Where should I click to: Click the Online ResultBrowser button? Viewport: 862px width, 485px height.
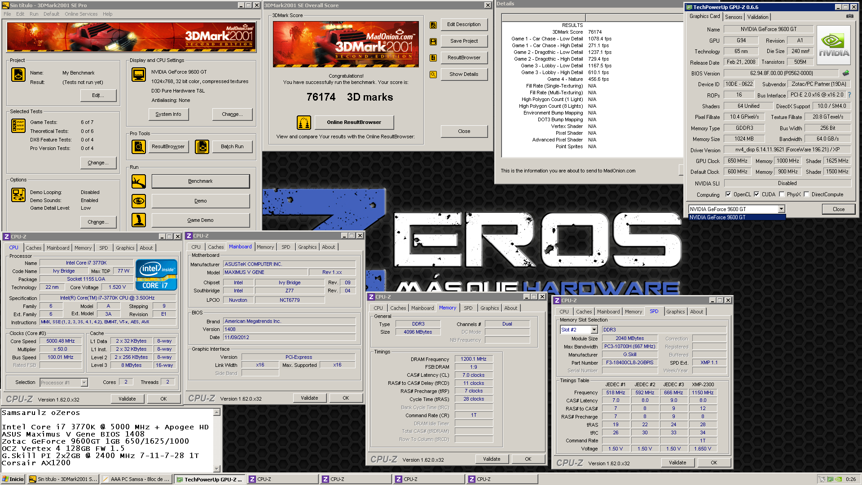click(x=354, y=122)
